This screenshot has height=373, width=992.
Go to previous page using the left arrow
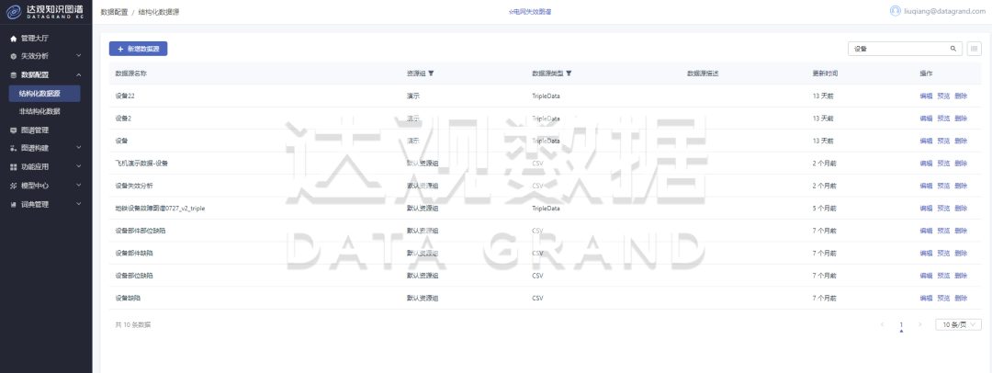pyautogui.click(x=883, y=324)
